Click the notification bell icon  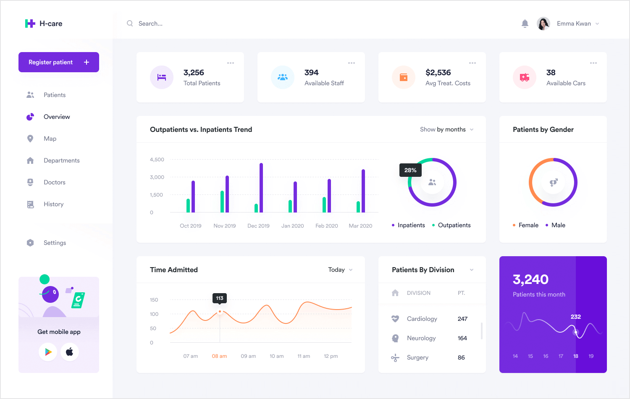coord(525,23)
